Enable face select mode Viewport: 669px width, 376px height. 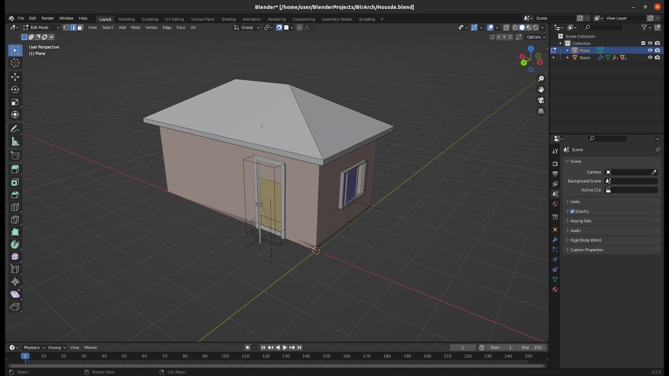click(80, 28)
